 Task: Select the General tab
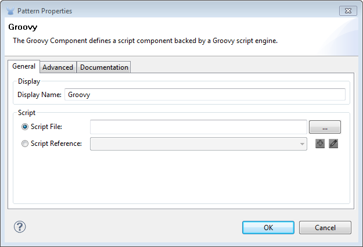click(24, 66)
